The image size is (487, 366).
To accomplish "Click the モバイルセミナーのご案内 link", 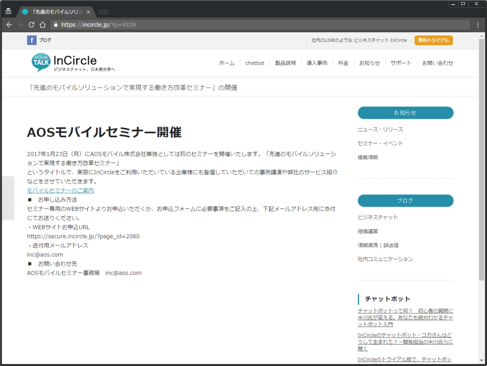I will (60, 190).
